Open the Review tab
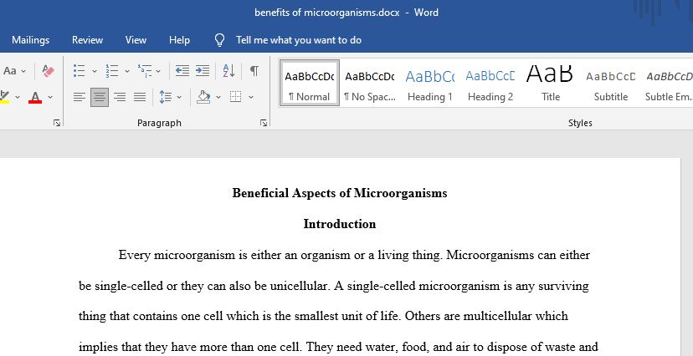 (88, 40)
